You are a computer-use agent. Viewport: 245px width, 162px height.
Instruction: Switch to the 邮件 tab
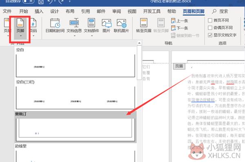(101, 11)
